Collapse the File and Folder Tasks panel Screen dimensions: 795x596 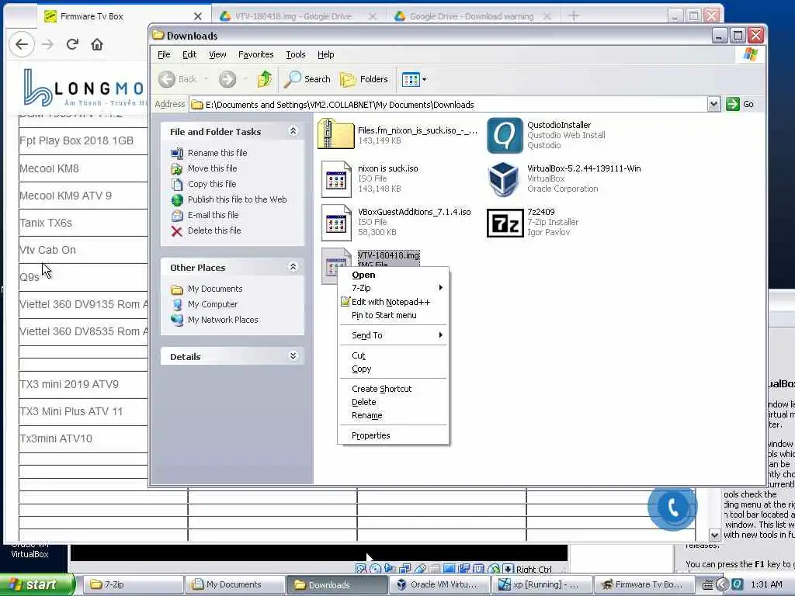[x=293, y=131]
